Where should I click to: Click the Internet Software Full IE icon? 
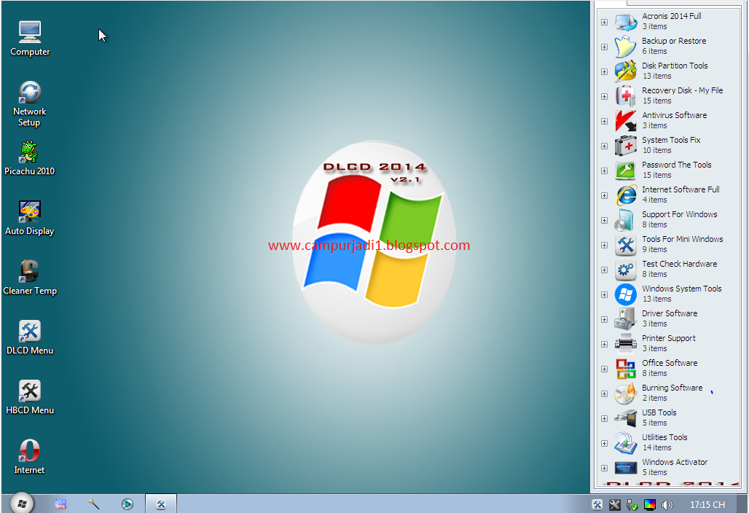pos(626,195)
